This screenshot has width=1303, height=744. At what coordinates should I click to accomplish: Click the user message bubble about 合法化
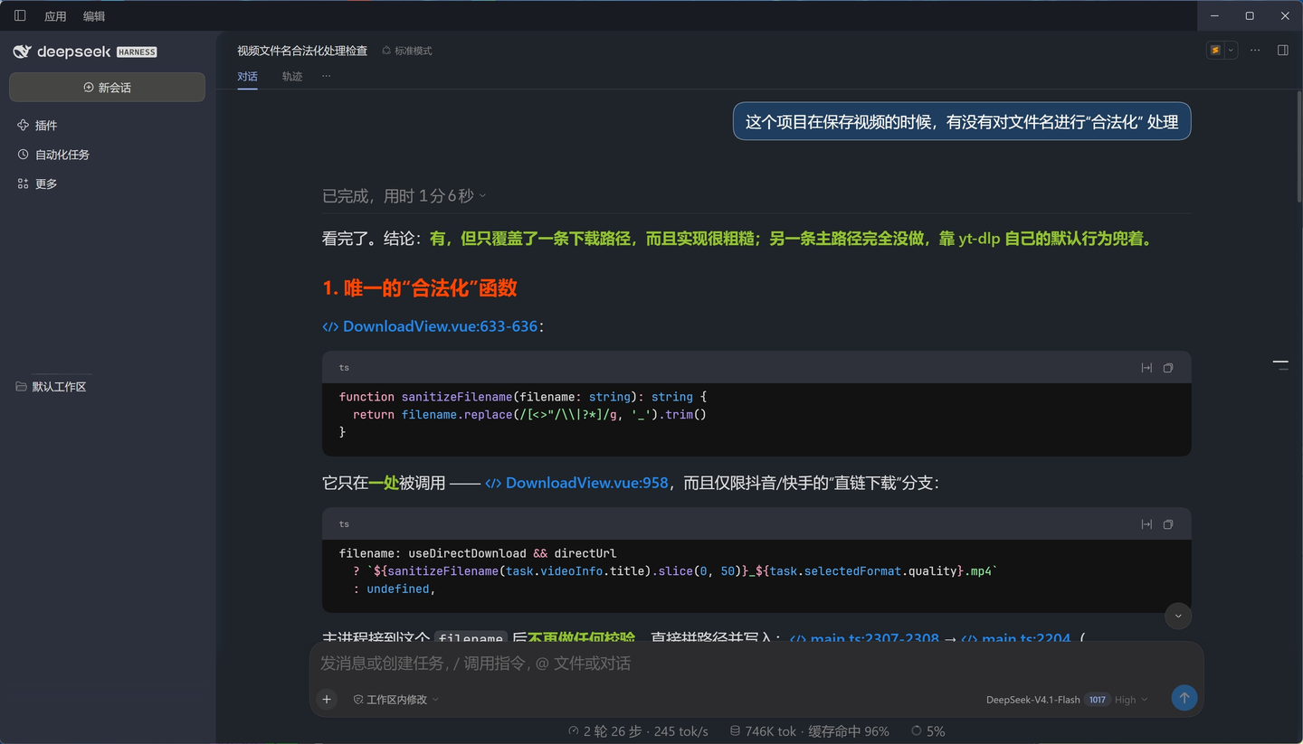click(x=962, y=122)
